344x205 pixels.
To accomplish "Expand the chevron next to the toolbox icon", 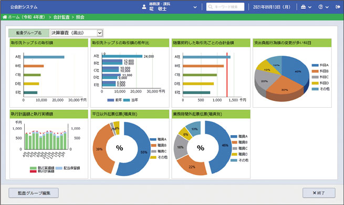I will pyautogui.click(x=310, y=7).
